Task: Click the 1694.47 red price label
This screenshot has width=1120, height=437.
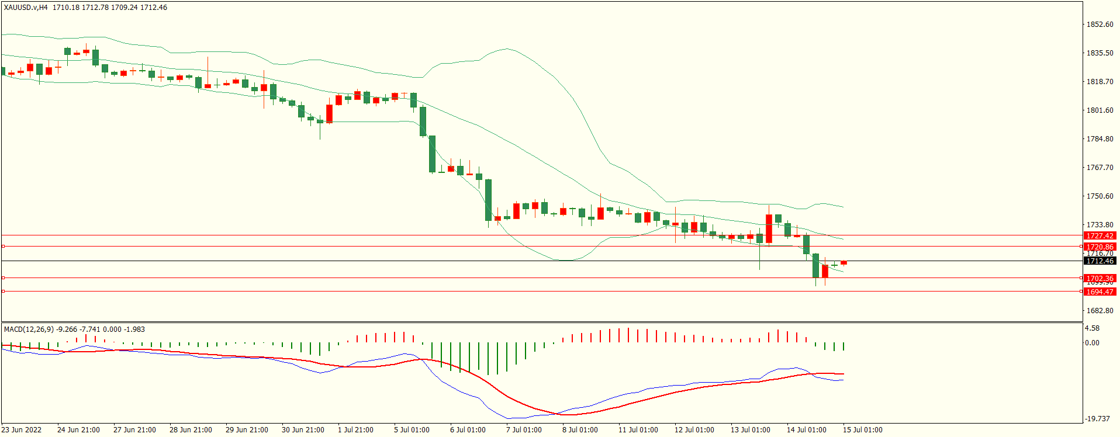Action: 1100,292
